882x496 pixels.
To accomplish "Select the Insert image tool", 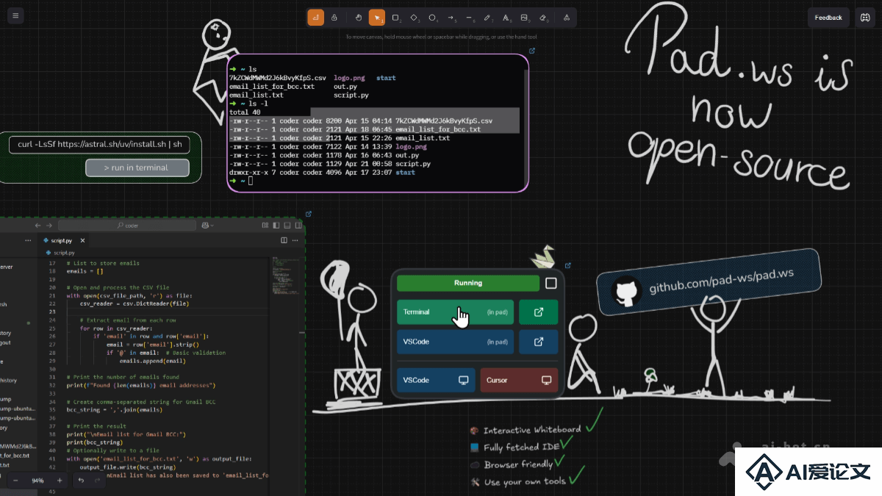I will point(525,17).
